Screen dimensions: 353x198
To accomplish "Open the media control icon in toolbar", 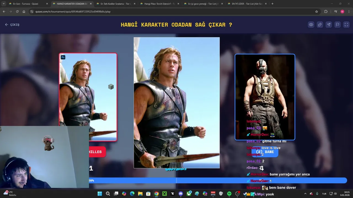I will point(336,12).
